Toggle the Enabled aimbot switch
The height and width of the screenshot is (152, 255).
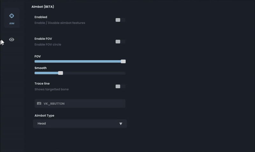[x=120, y=20]
